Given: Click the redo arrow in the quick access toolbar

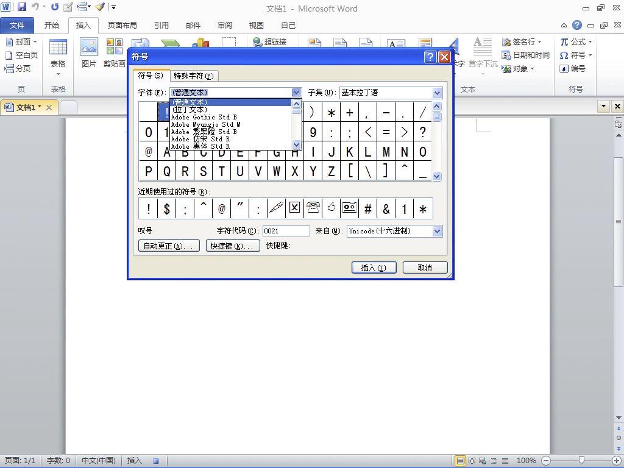Looking at the screenshot, I should [x=55, y=7].
